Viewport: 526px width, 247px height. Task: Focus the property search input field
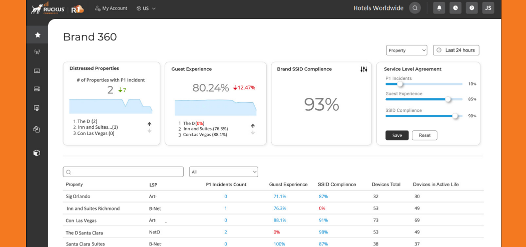coord(123,172)
